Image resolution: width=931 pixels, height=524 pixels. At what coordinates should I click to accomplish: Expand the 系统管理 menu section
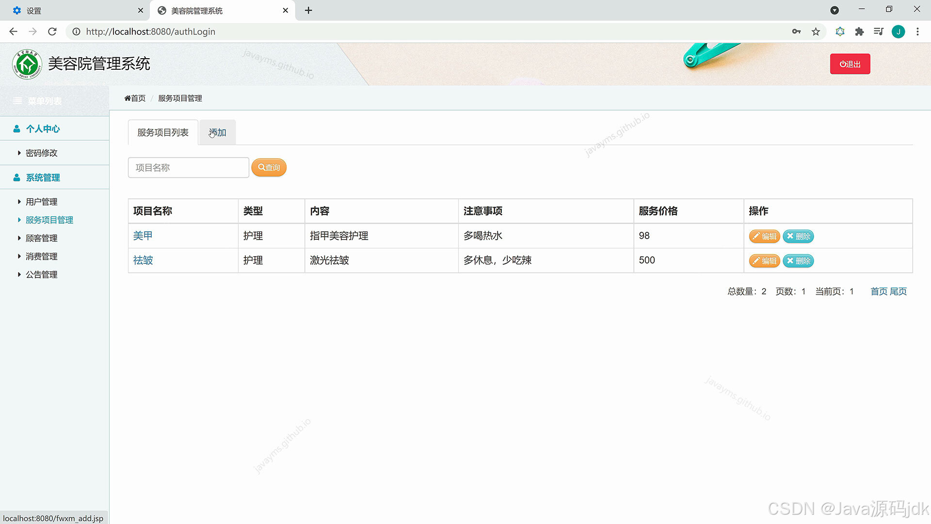54,178
